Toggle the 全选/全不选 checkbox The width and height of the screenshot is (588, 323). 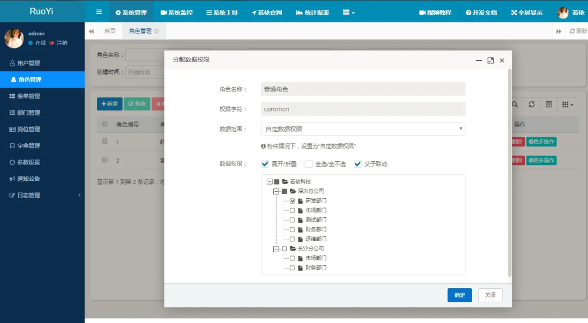pyautogui.click(x=309, y=164)
